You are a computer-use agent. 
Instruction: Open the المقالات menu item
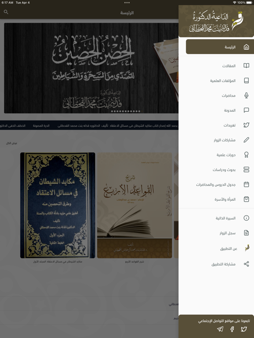(216, 66)
